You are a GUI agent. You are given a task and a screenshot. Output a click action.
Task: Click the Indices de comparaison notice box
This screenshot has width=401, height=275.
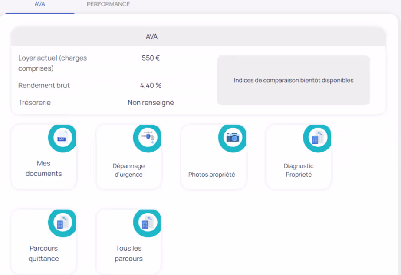point(293,80)
